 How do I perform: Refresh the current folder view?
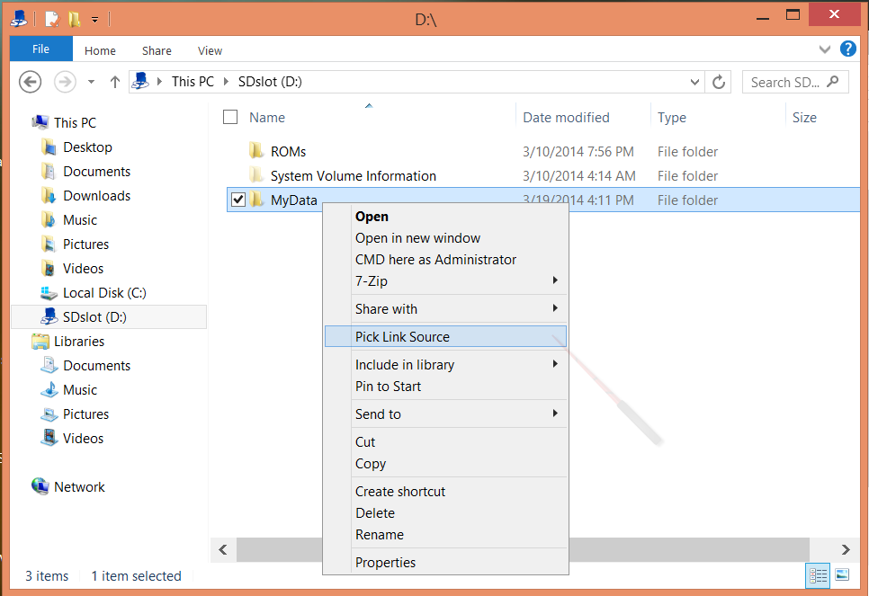pos(719,83)
